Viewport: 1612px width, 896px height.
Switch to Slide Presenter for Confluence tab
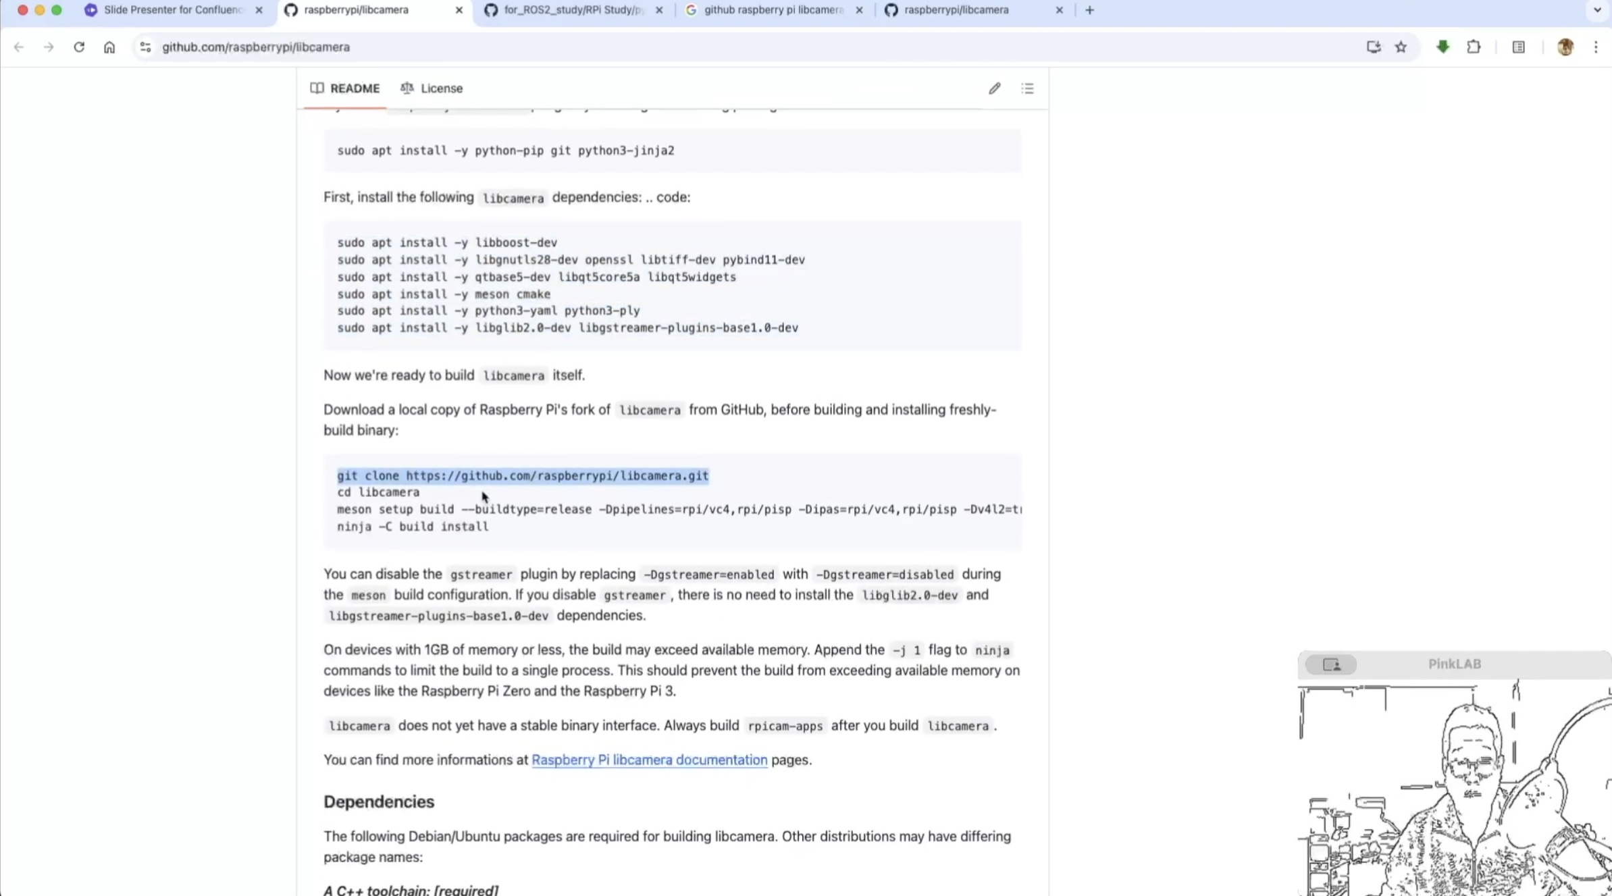[x=172, y=10]
